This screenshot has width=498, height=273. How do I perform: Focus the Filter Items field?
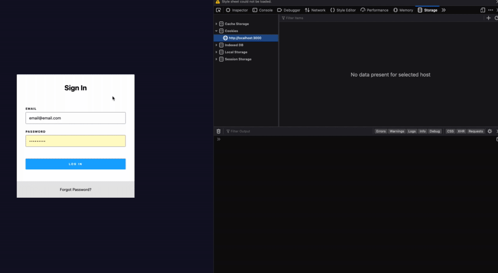(381, 18)
